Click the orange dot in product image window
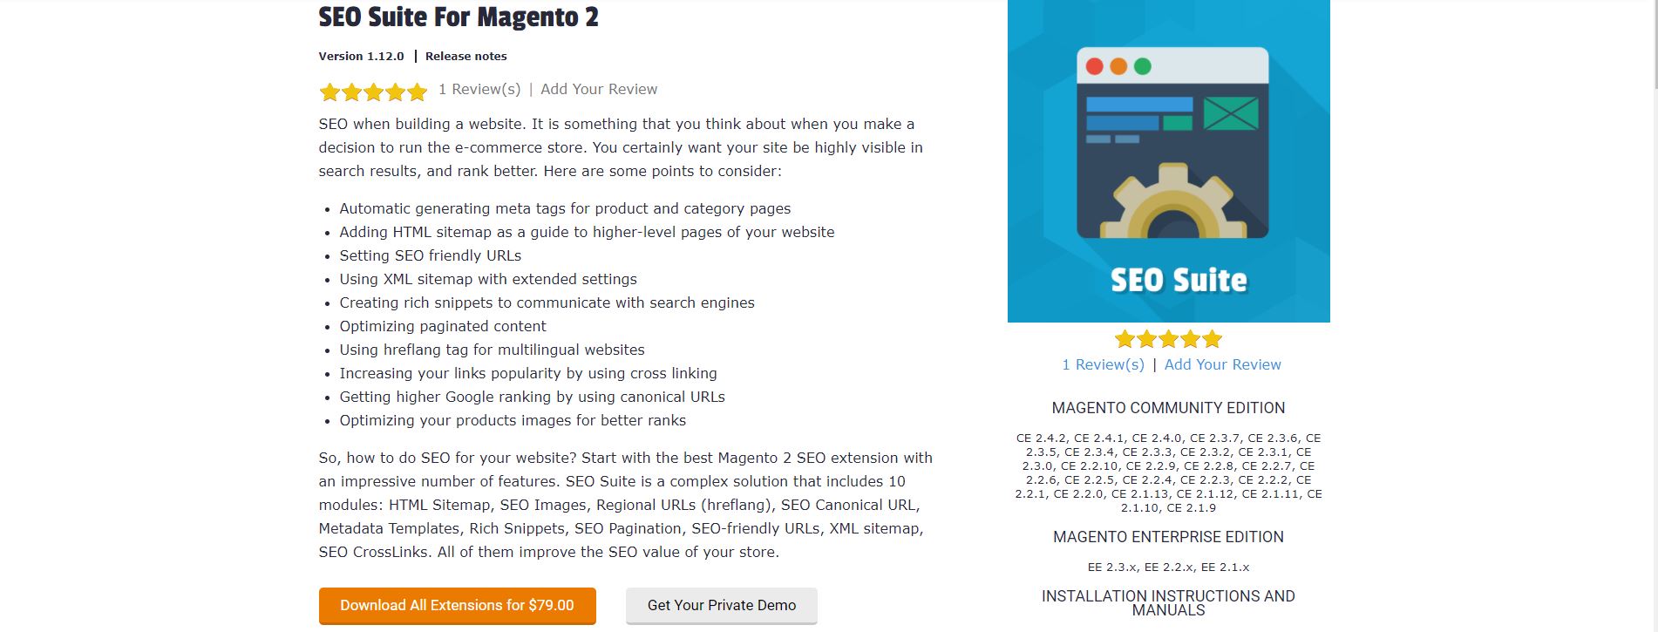This screenshot has height=632, width=1658. point(1118,66)
